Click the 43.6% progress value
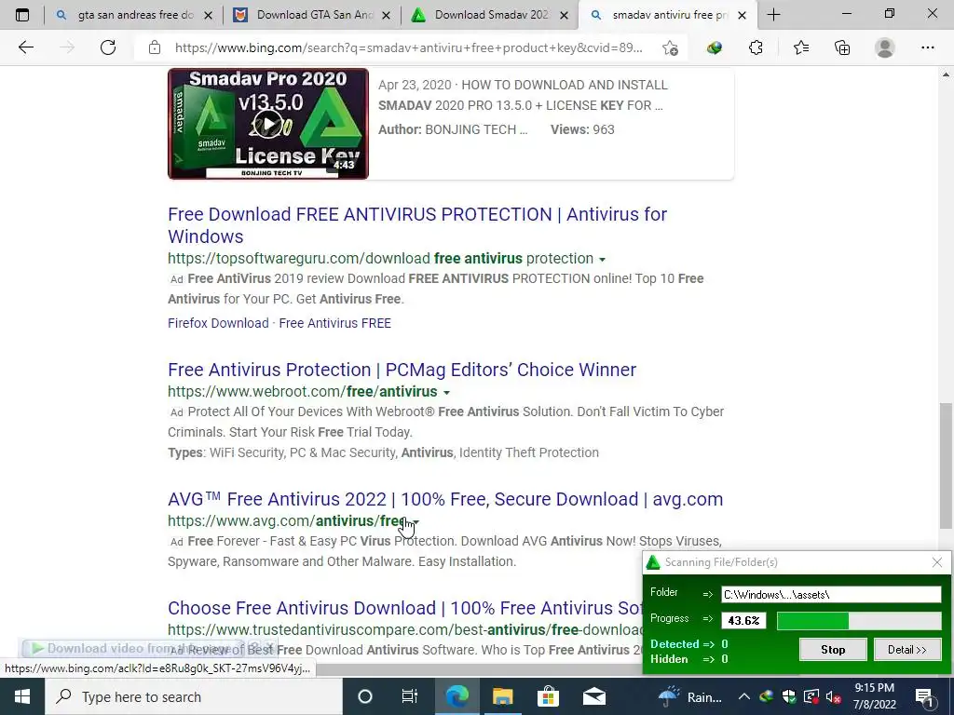Image resolution: width=954 pixels, height=715 pixels. coord(743,620)
